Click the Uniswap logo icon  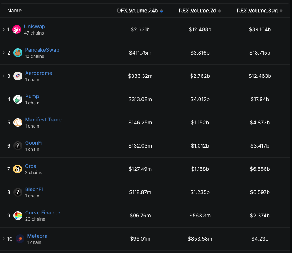click(x=17, y=29)
